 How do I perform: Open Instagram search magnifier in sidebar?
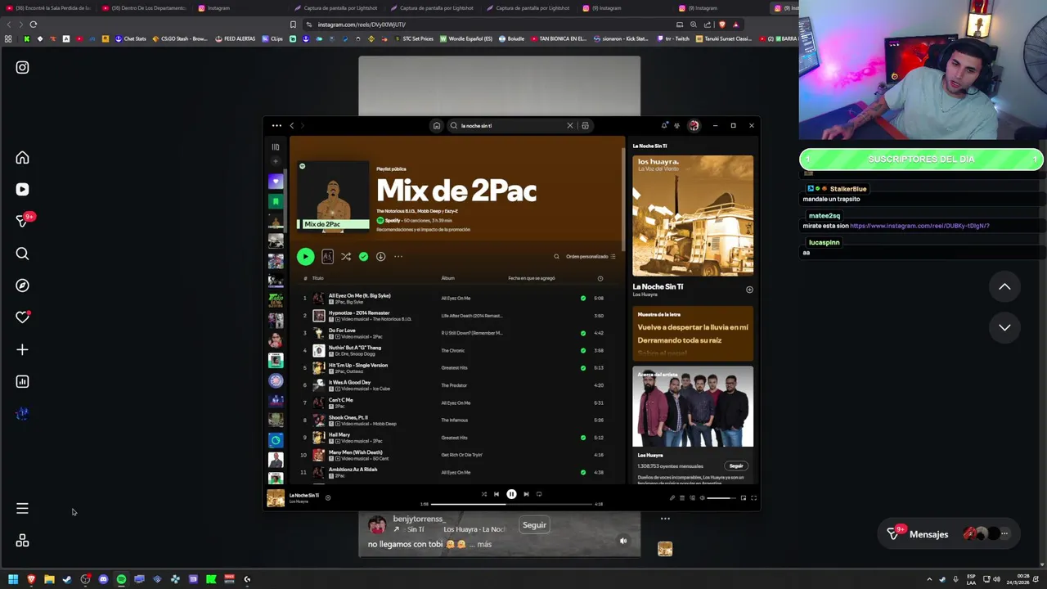(x=22, y=254)
